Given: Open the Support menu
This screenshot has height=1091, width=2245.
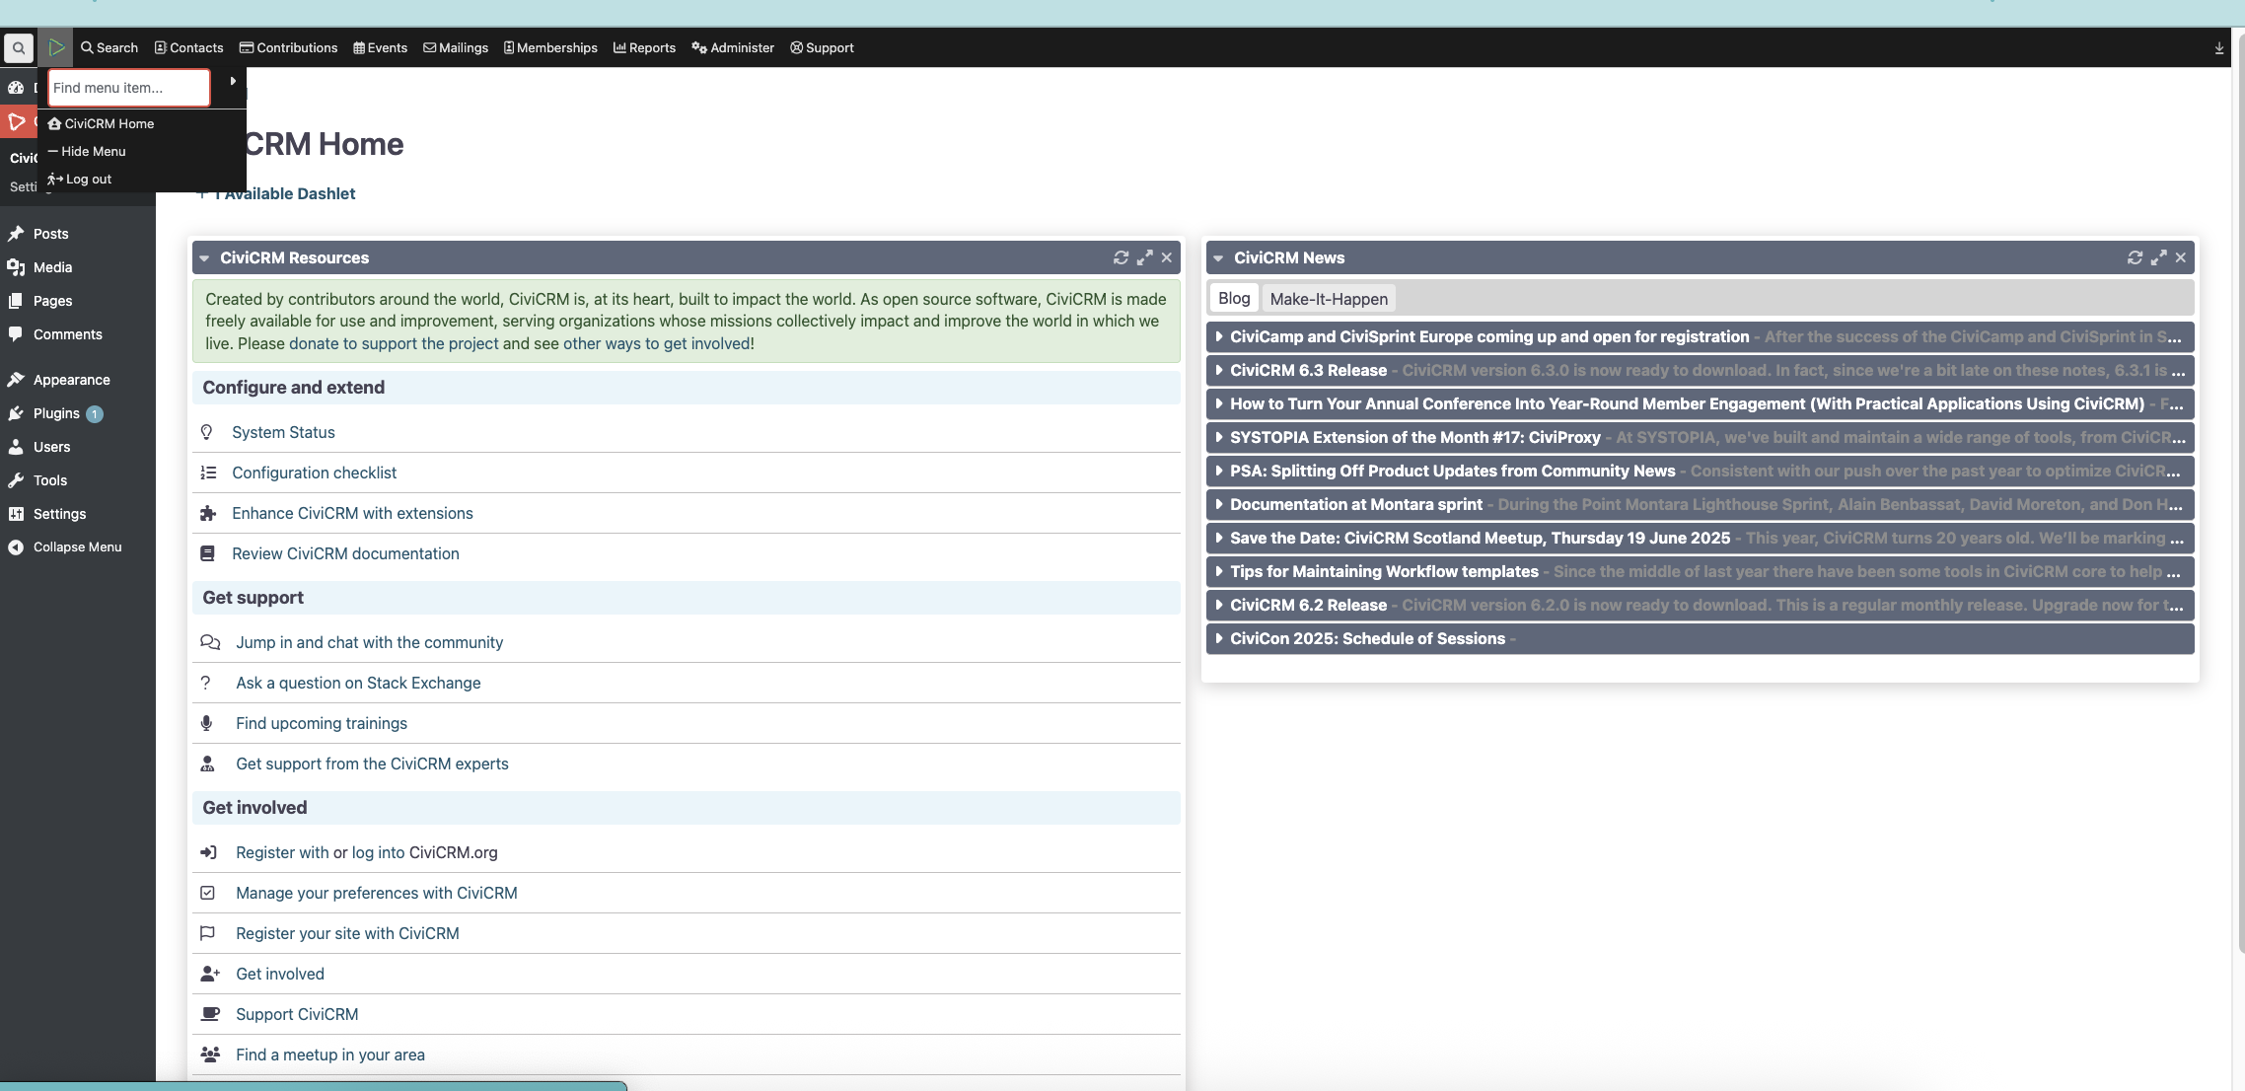Looking at the screenshot, I should [822, 47].
